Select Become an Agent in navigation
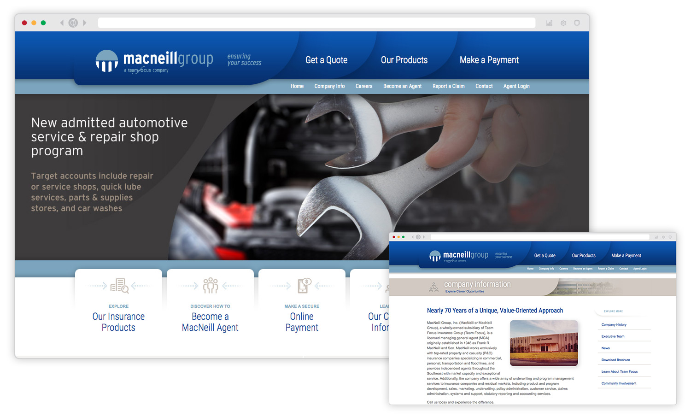Screen dimensions: 691x417 402,86
